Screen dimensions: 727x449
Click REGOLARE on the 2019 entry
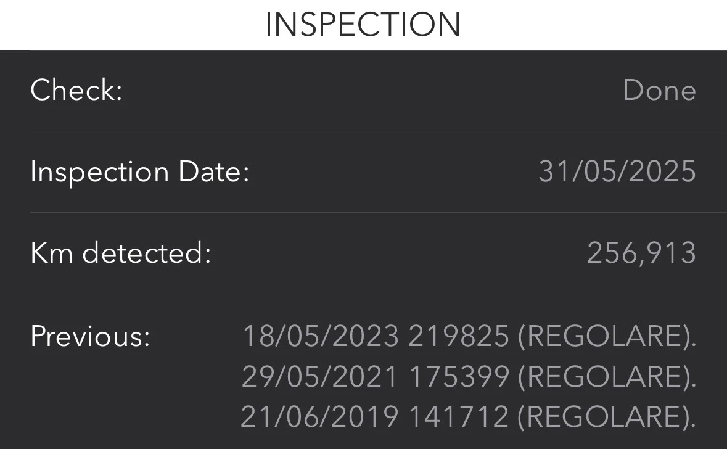tap(602, 418)
